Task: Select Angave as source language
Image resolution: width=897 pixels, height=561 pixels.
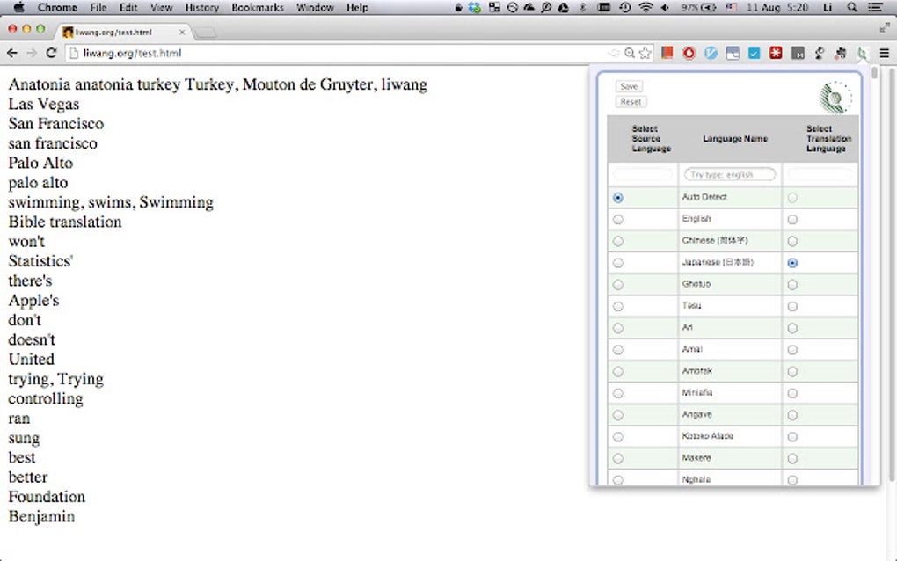Action: pos(618,415)
